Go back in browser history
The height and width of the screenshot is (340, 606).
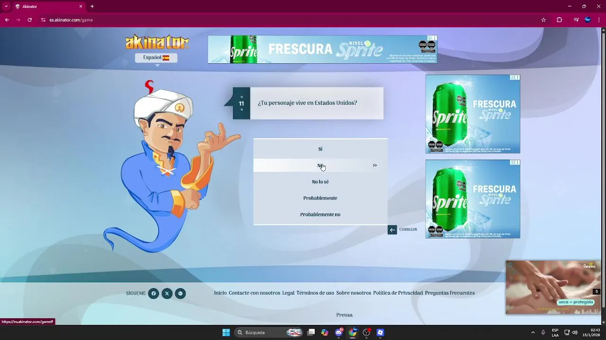coord(7,20)
